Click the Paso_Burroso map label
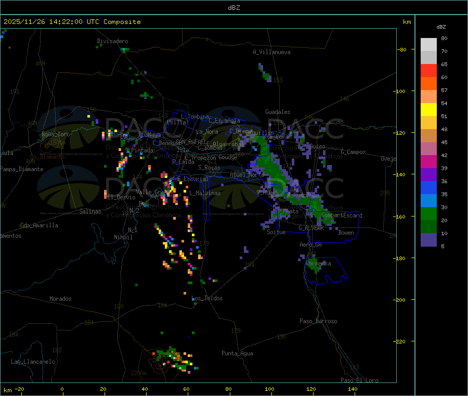 (x=318, y=321)
